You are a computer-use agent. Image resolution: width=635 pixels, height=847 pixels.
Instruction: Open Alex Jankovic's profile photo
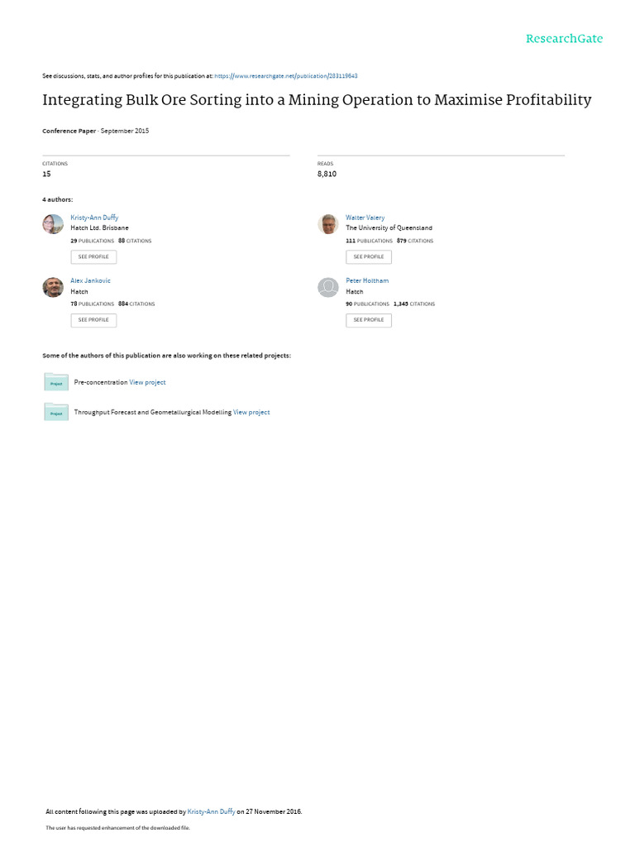[x=53, y=287]
